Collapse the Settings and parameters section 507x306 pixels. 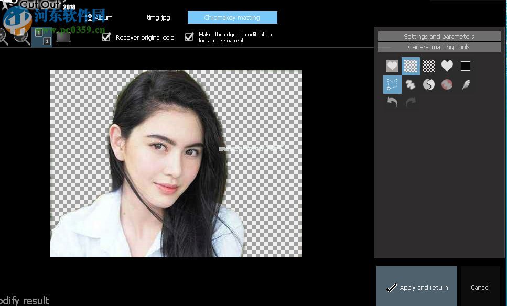(x=439, y=37)
